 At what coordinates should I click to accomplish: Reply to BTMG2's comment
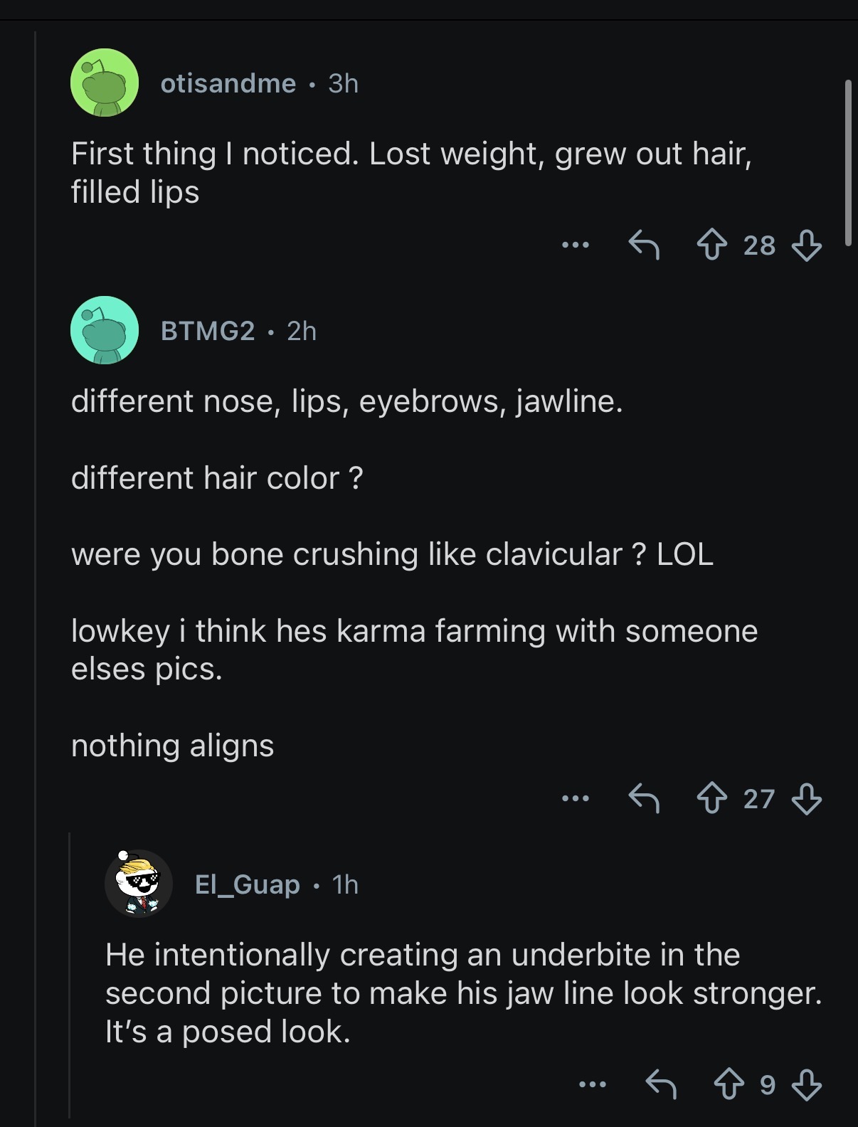tap(645, 798)
